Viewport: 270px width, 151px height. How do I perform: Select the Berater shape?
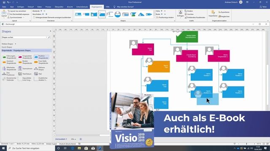[25, 62]
